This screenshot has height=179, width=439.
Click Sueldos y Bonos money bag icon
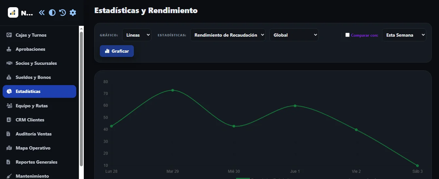(x=9, y=77)
